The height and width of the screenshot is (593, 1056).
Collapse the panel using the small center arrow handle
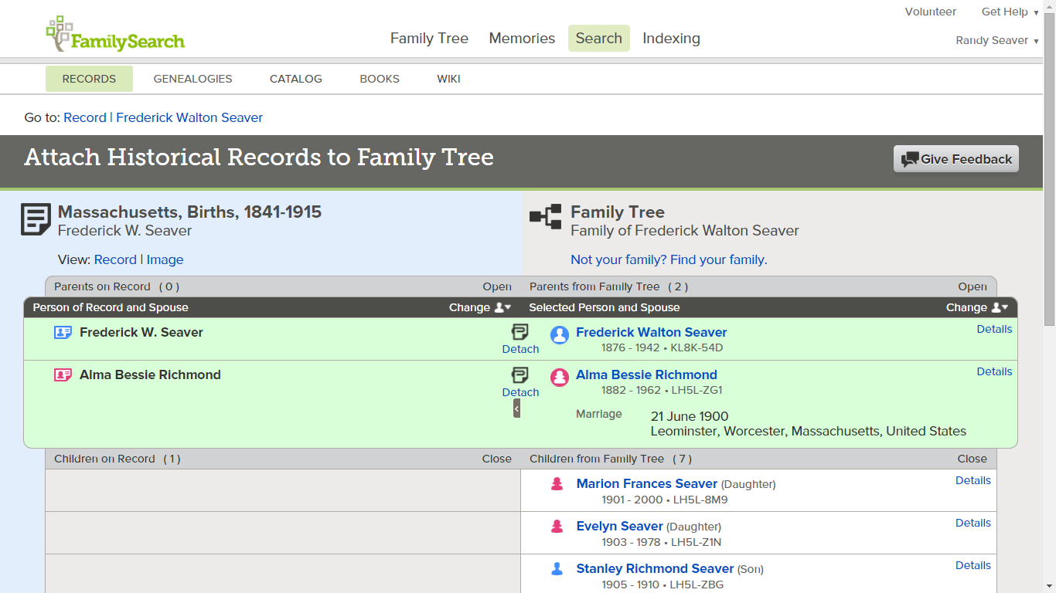click(x=516, y=408)
